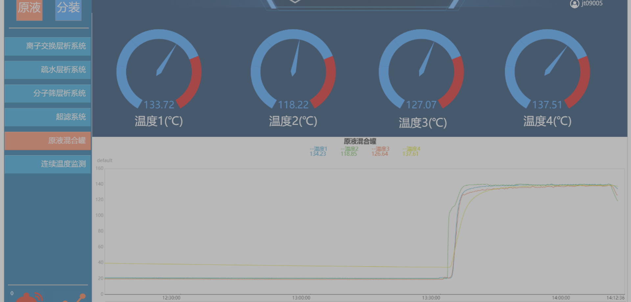The height and width of the screenshot is (302, 631).
Task: Click the chevron icon in top header
Action: click(295, 2)
